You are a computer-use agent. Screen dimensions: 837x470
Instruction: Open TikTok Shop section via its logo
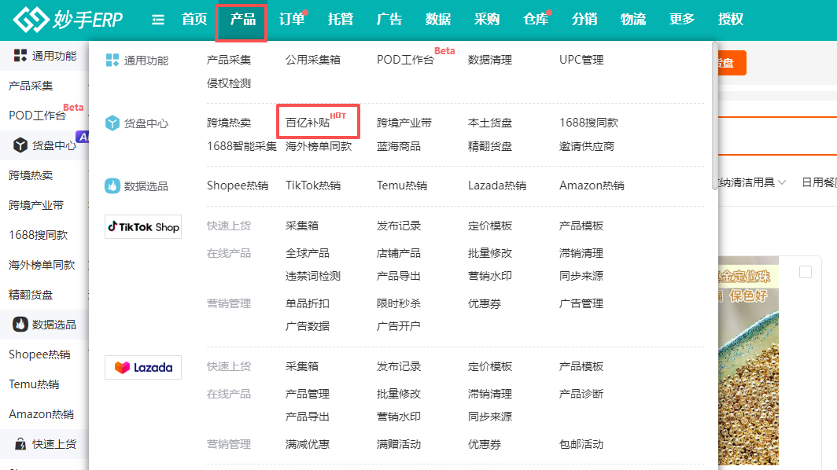pos(142,226)
